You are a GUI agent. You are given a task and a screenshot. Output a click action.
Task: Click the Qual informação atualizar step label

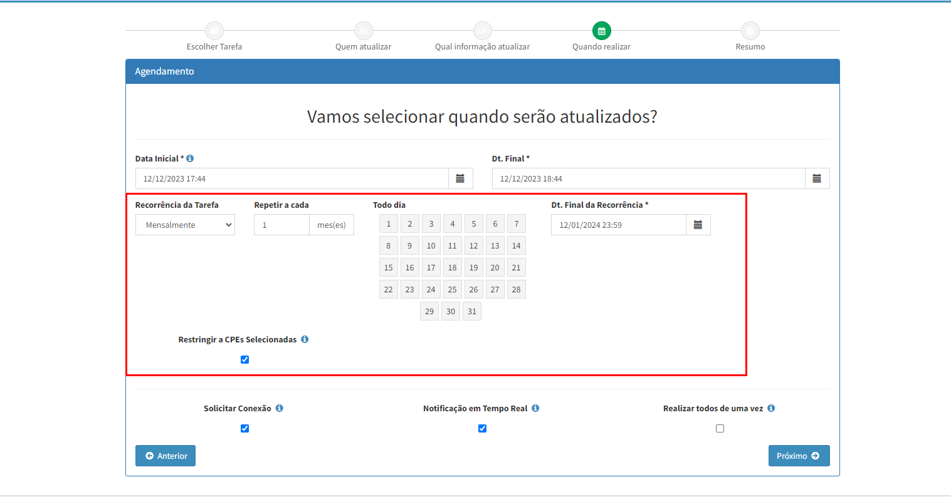(x=483, y=47)
